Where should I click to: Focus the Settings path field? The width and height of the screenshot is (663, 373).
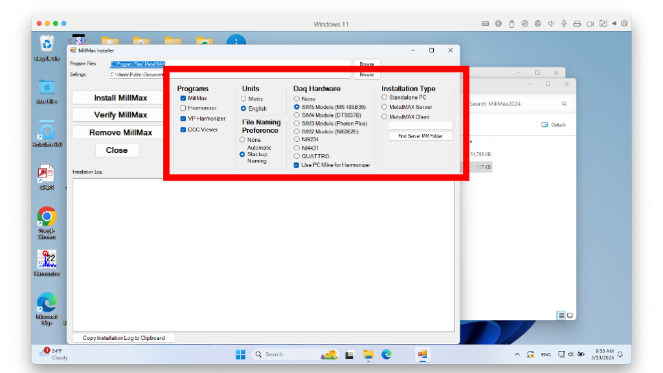click(x=230, y=74)
